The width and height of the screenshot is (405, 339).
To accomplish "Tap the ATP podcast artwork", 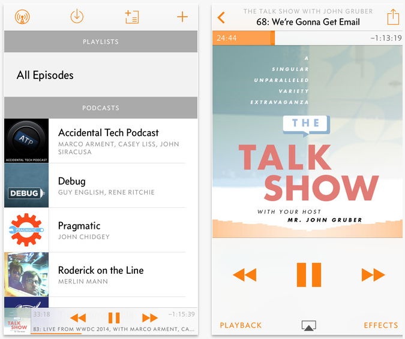I will [x=26, y=141].
